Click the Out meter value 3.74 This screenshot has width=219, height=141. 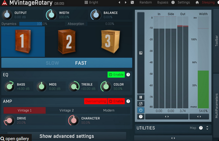183,111
